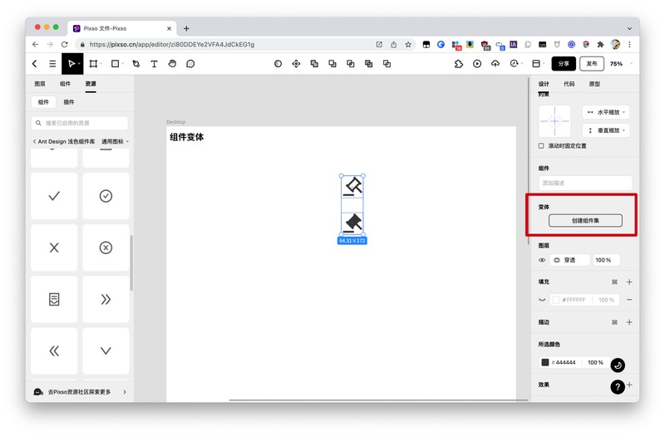Open the 75% zoom dropdown
The width and height of the screenshot is (665, 436).
pyautogui.click(x=620, y=64)
